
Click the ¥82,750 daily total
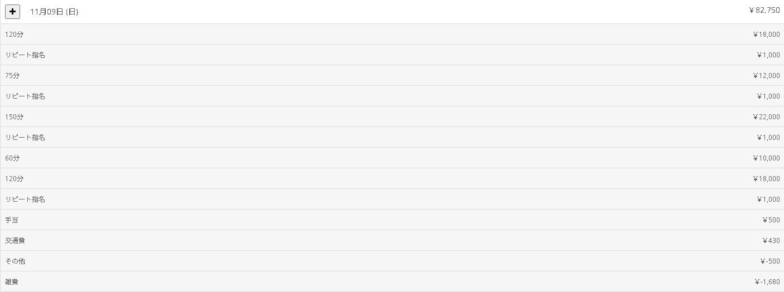pyautogui.click(x=764, y=11)
